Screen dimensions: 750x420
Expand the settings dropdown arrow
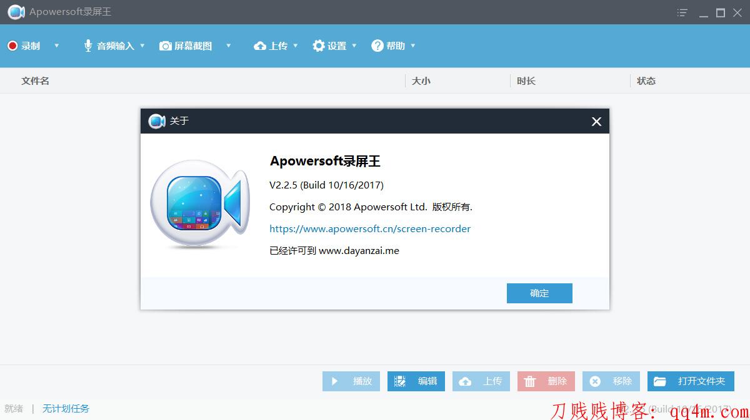[354, 46]
